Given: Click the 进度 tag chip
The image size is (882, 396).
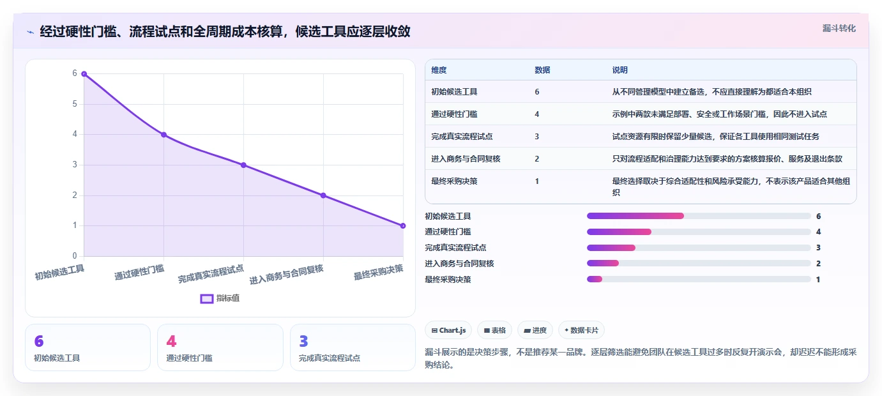Looking at the screenshot, I should (535, 330).
